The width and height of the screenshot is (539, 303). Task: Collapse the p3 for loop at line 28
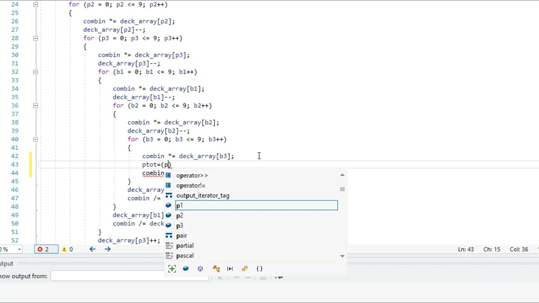coord(35,38)
